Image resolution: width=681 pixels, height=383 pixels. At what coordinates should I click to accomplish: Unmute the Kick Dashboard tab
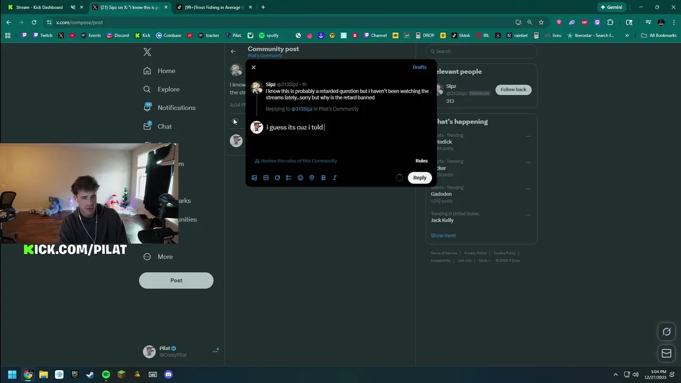point(73,7)
